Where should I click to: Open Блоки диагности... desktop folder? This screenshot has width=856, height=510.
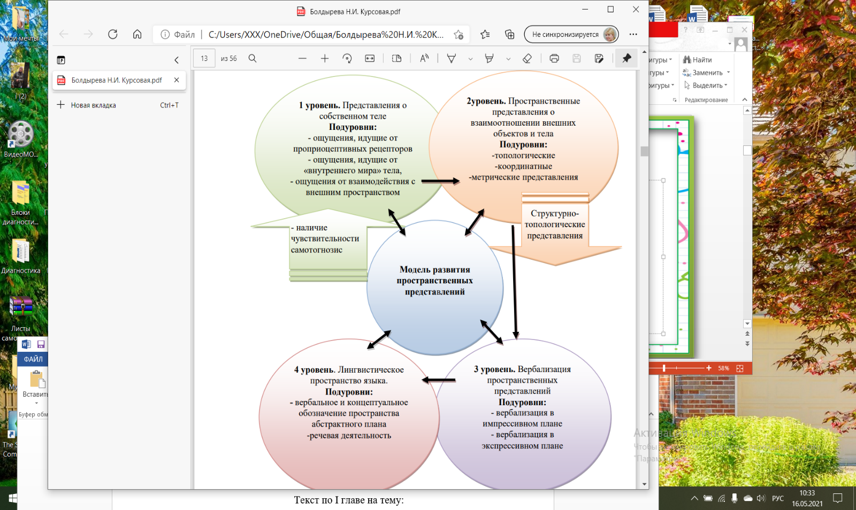coord(21,203)
